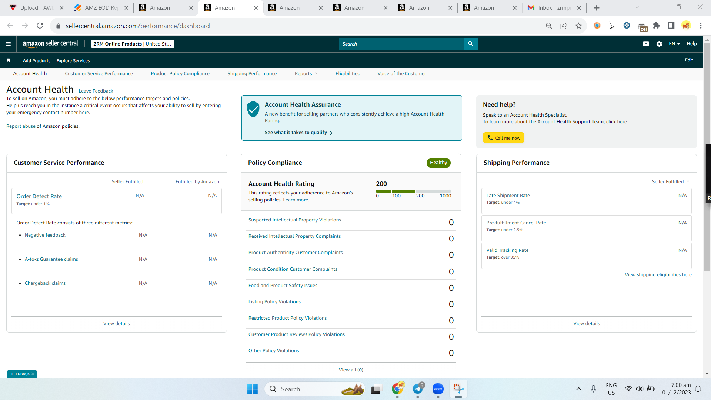Open Suspected Intellectual Property Violations

pos(295,220)
